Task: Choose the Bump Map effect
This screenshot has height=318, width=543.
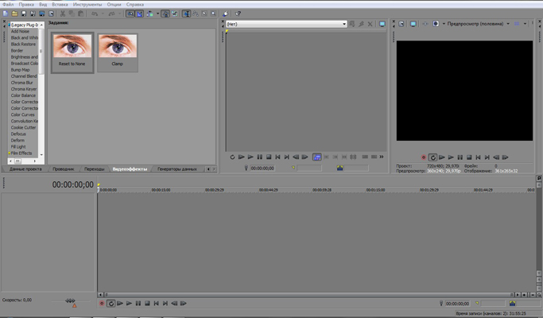Action: 20,70
